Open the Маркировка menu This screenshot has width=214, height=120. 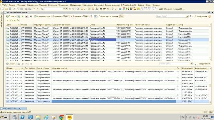point(88,5)
